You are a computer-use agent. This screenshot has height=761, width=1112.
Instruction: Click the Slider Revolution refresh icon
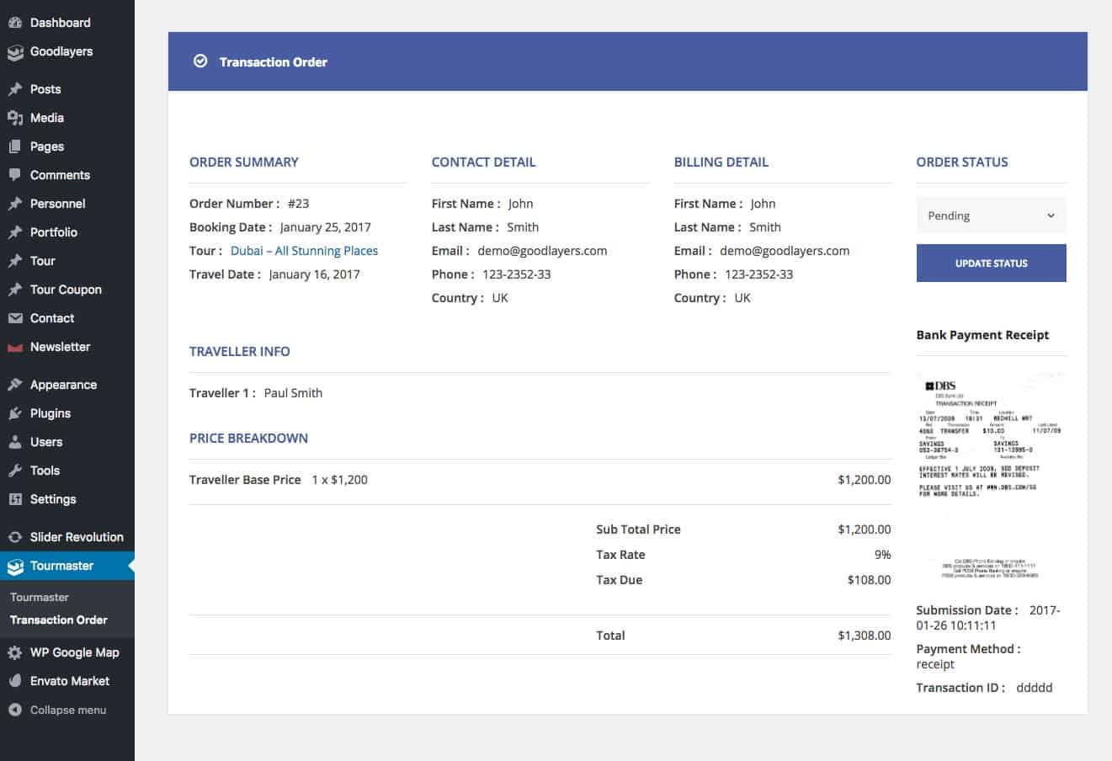pyautogui.click(x=14, y=537)
